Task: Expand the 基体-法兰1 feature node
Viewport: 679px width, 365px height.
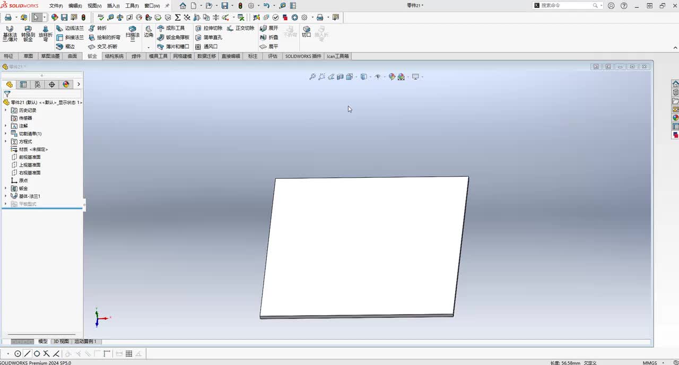Action: [6, 196]
